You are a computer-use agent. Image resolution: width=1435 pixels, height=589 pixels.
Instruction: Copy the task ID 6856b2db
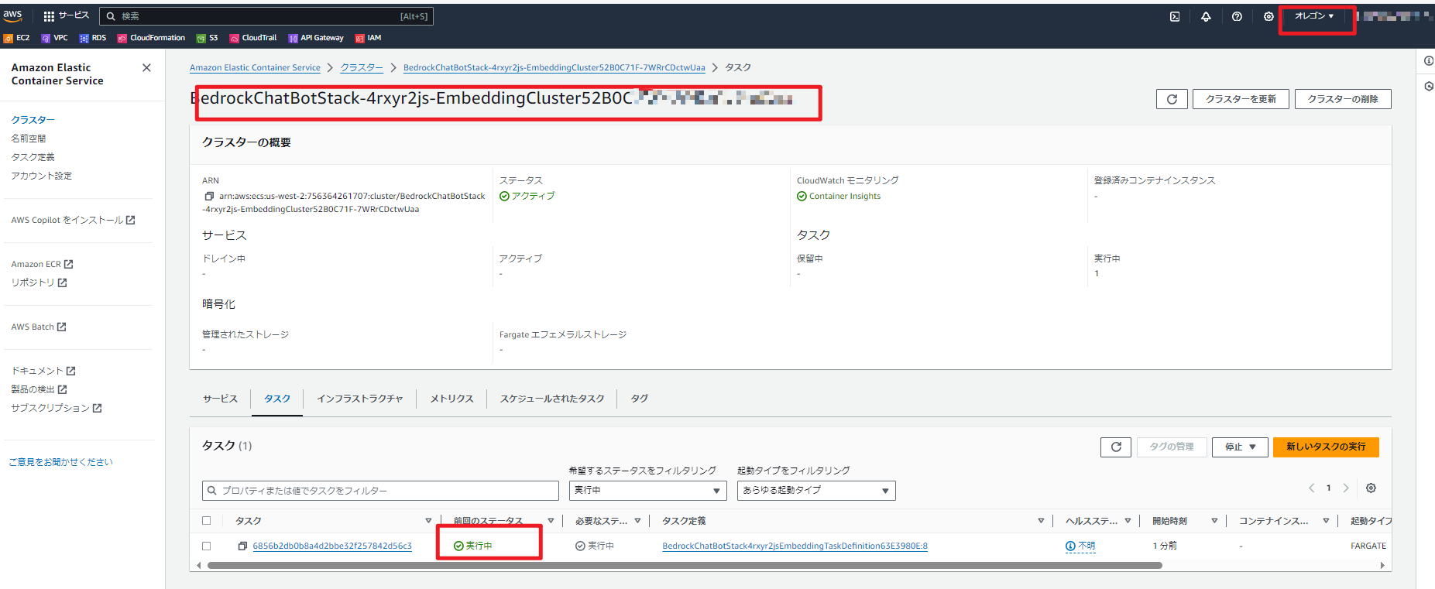[x=242, y=546]
